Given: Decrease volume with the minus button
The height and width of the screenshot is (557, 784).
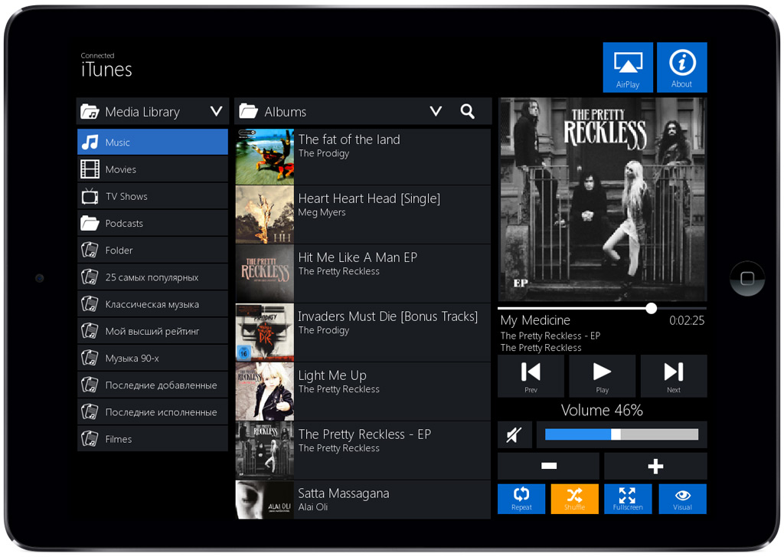Looking at the screenshot, I should point(548,466).
